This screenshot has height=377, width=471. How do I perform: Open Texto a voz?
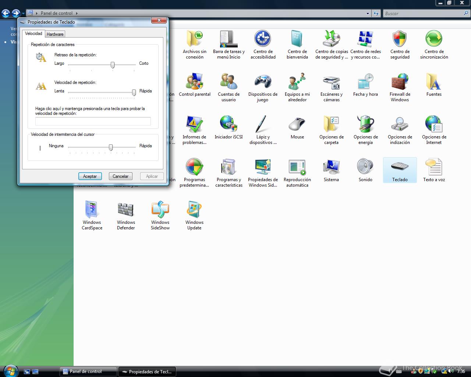[x=434, y=171]
